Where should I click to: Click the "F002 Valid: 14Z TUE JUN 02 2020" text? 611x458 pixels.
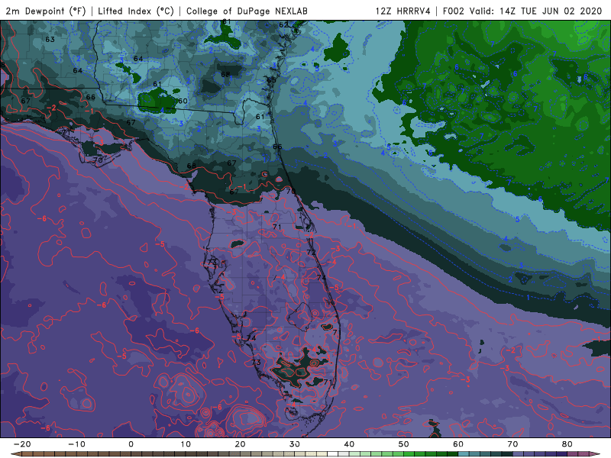pyautogui.click(x=522, y=11)
